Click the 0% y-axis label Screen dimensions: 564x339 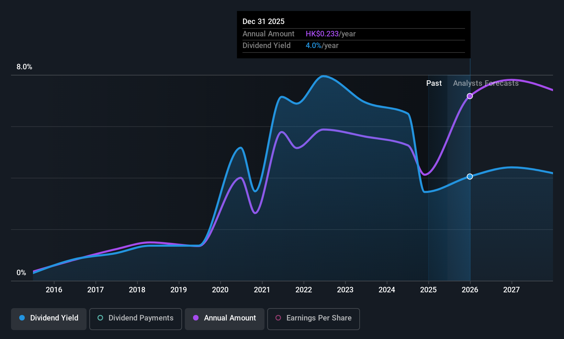[x=21, y=273]
